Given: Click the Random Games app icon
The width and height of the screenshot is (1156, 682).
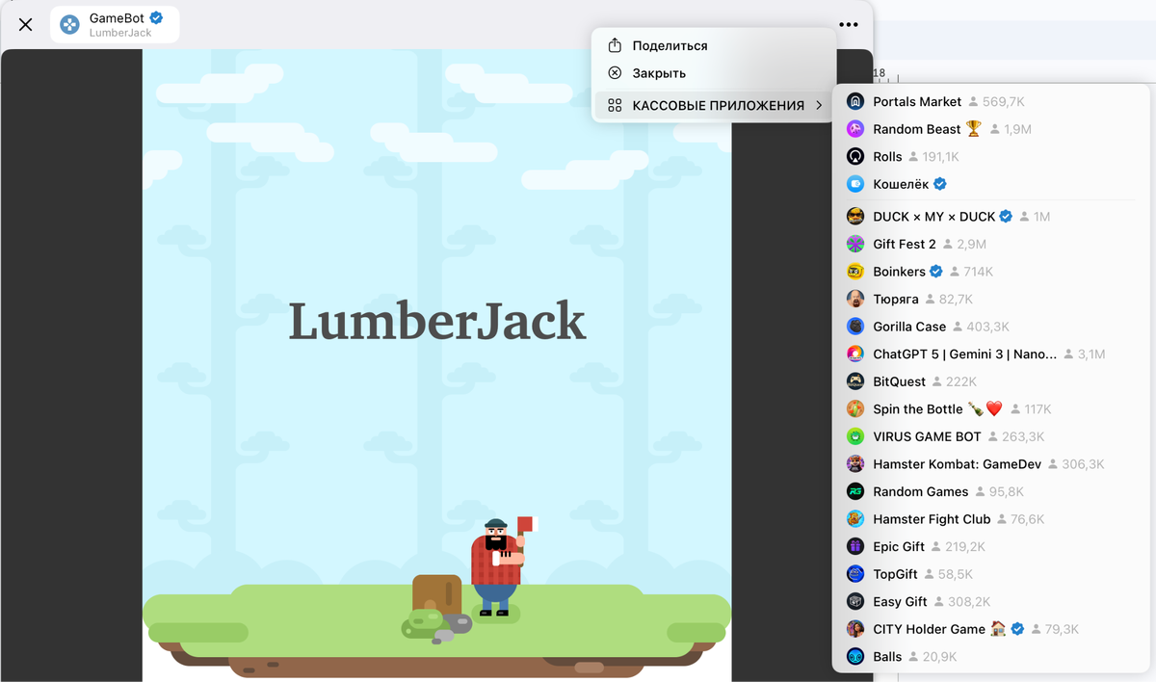Looking at the screenshot, I should tap(855, 491).
